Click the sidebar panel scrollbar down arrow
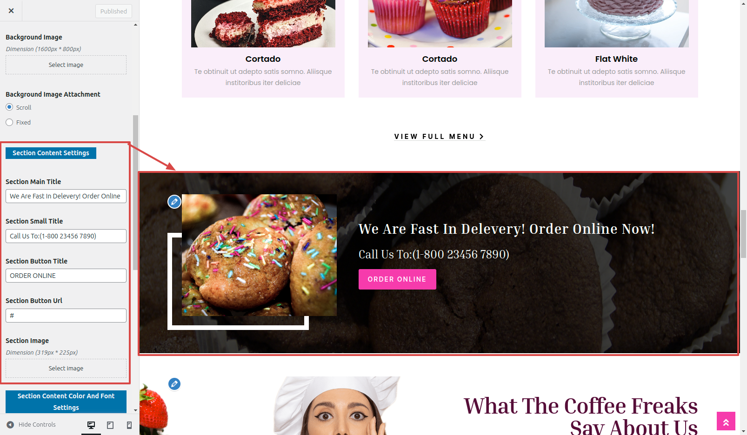The width and height of the screenshot is (747, 435). point(135,410)
